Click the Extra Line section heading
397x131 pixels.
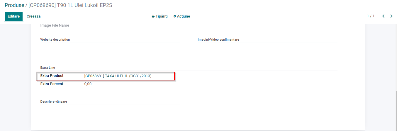(x=47, y=68)
